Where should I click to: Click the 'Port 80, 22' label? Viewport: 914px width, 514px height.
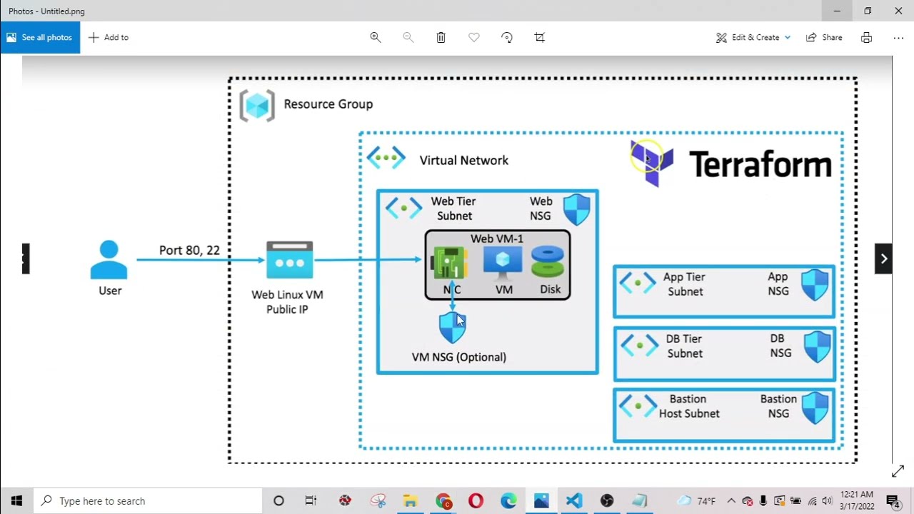pos(189,251)
